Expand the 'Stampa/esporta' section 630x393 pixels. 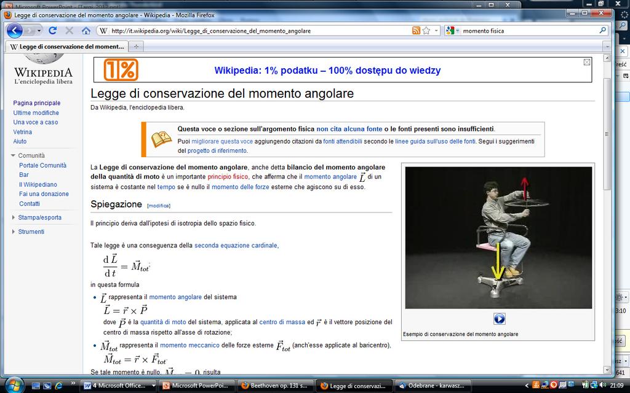coord(39,217)
